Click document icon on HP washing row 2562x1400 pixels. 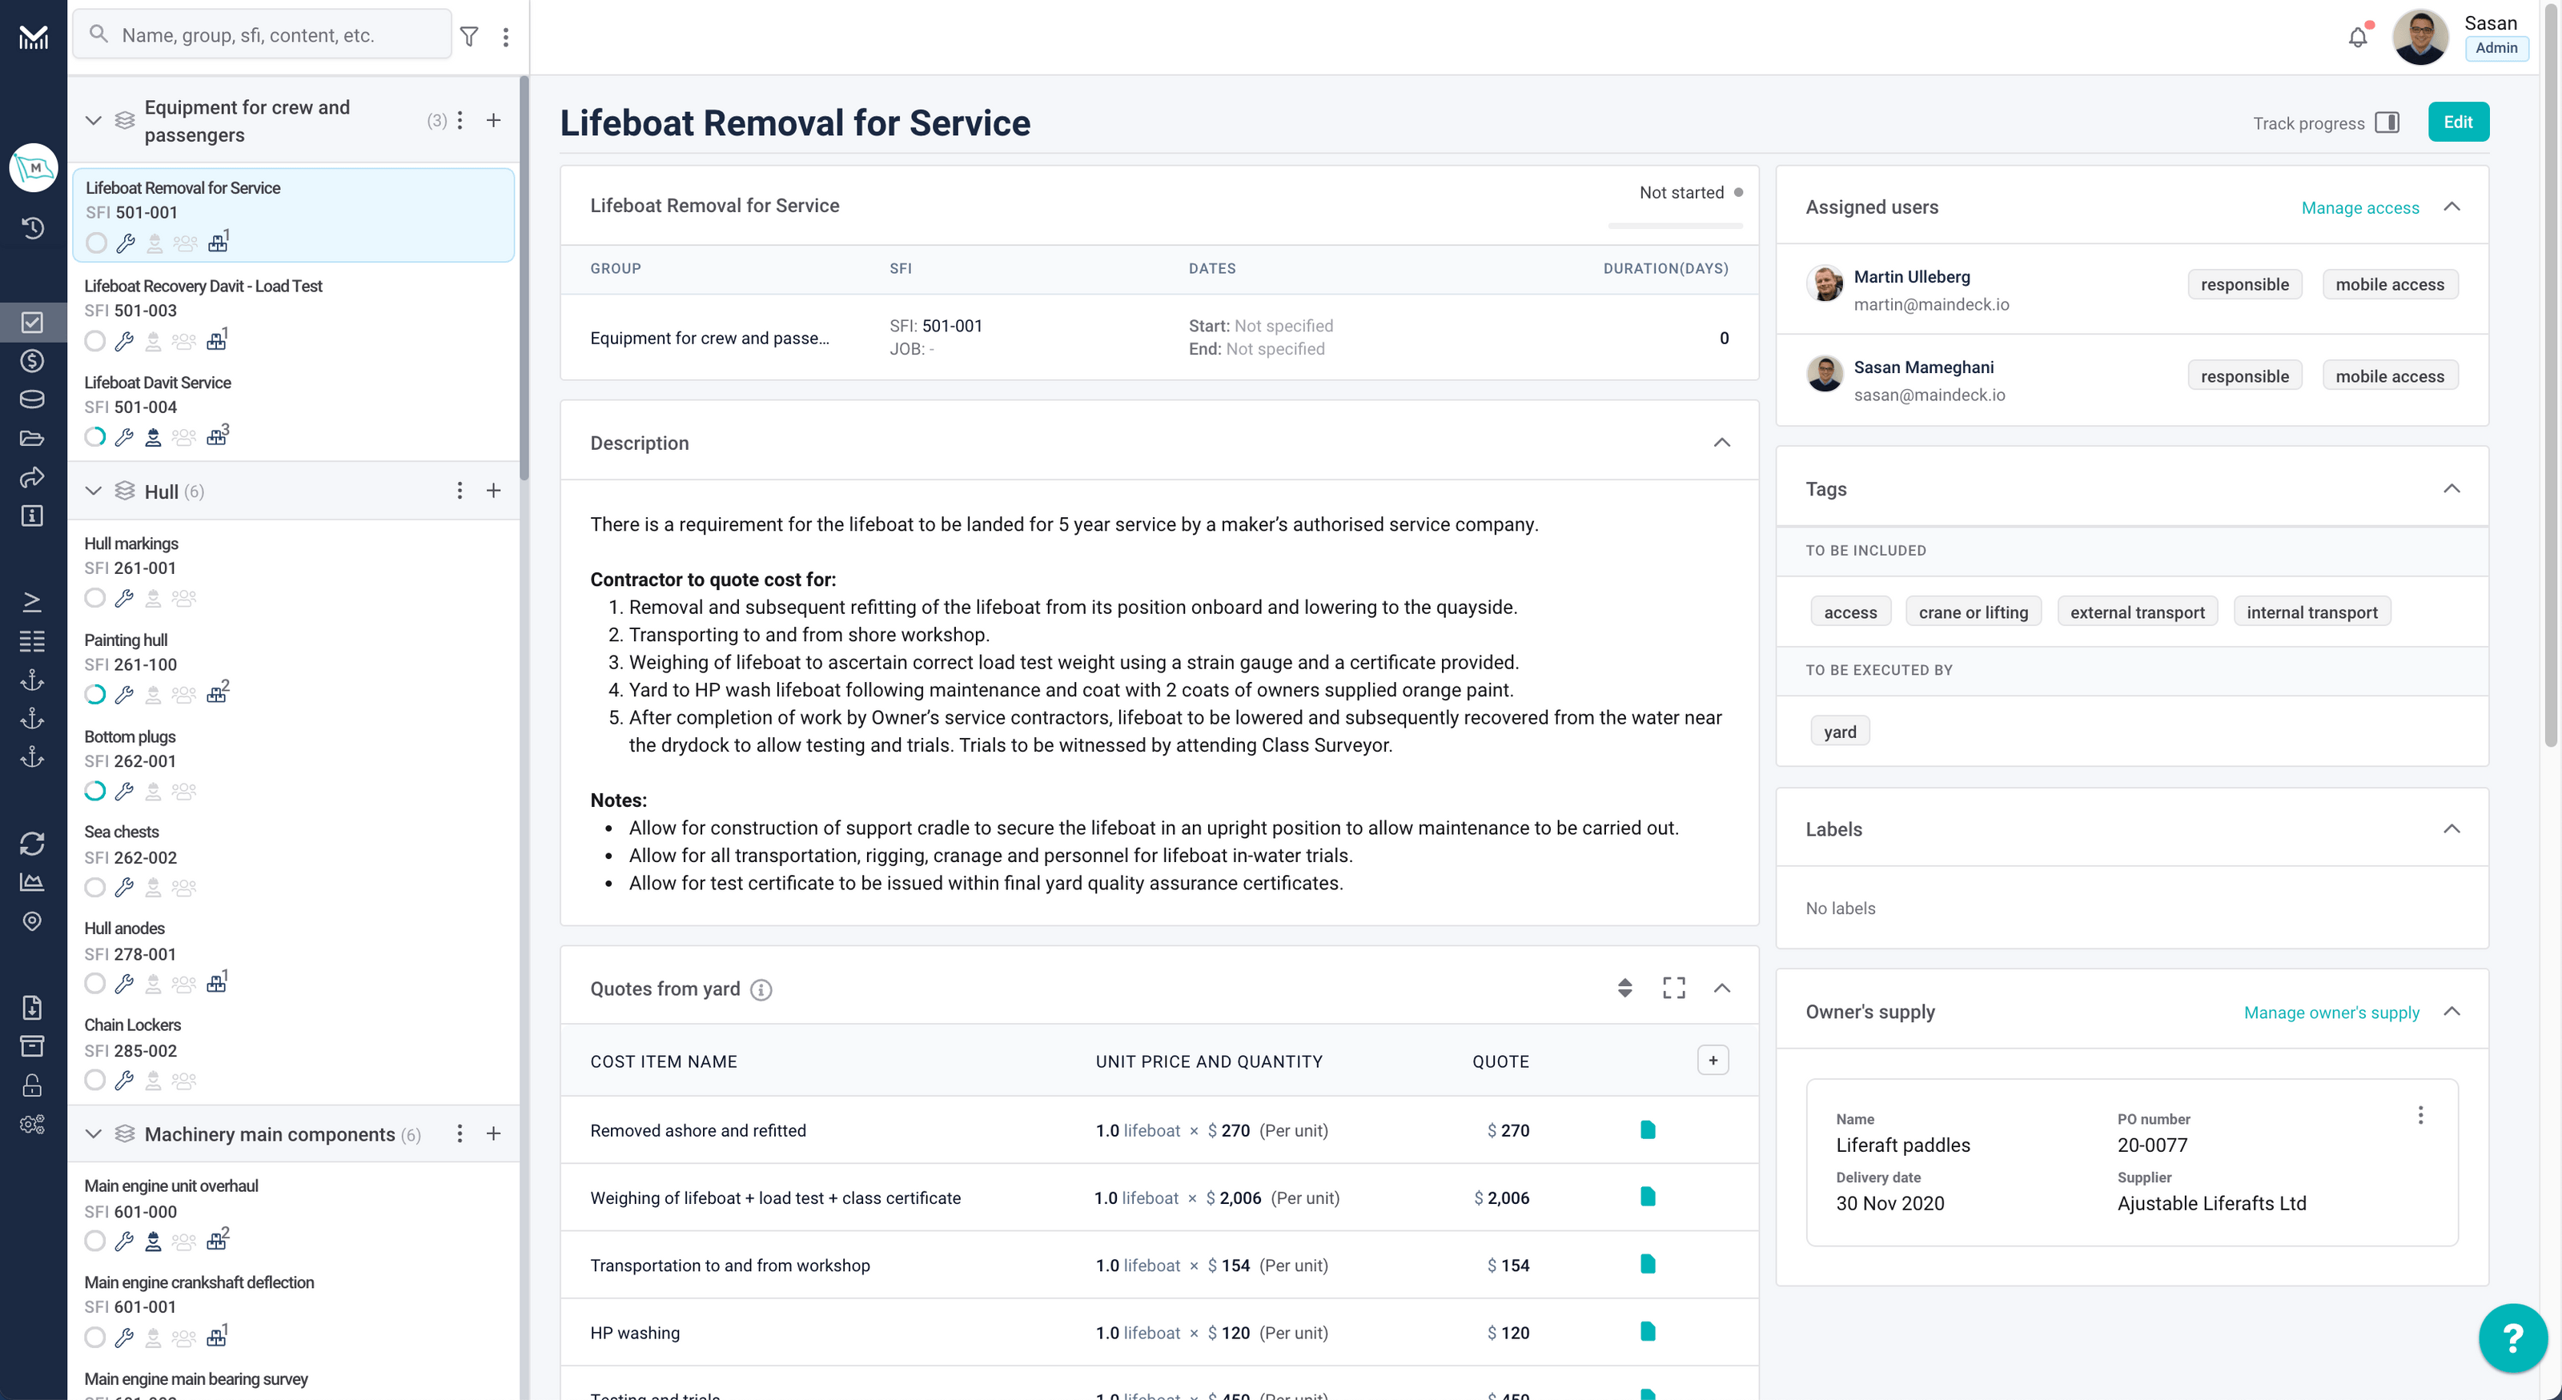1647,1331
